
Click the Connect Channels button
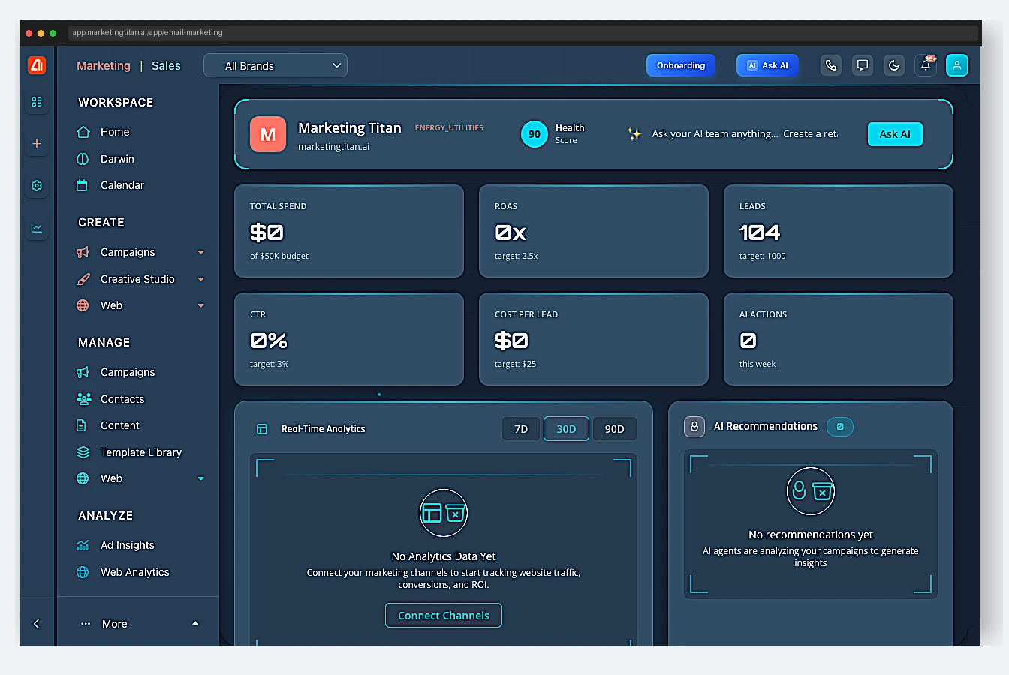tap(443, 615)
